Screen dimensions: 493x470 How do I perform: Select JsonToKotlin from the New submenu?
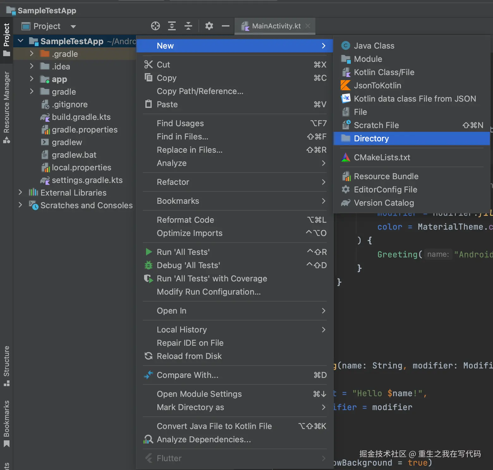377,85
